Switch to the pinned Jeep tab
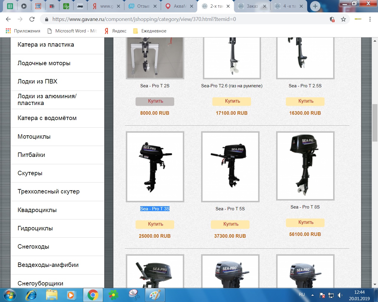 (x=80, y=6)
